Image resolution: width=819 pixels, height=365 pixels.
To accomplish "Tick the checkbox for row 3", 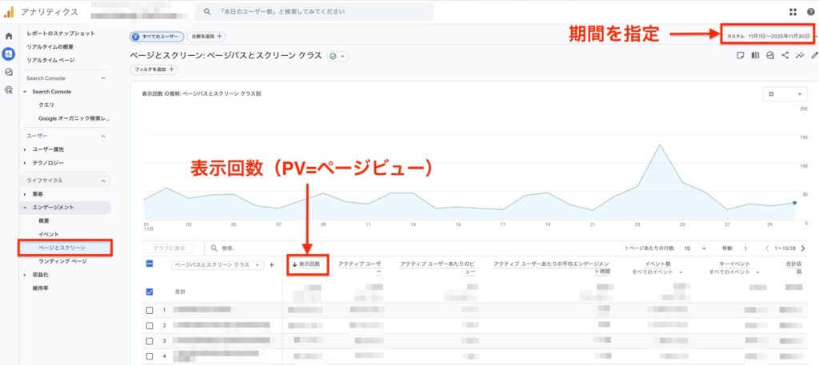I will pos(150,340).
